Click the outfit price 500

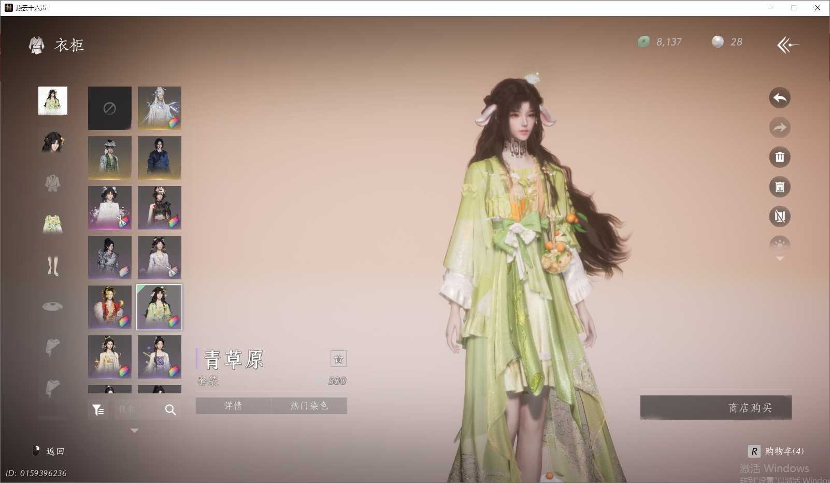(x=337, y=381)
